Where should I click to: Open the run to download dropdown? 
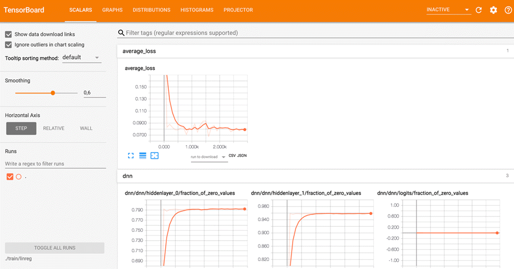click(209, 156)
